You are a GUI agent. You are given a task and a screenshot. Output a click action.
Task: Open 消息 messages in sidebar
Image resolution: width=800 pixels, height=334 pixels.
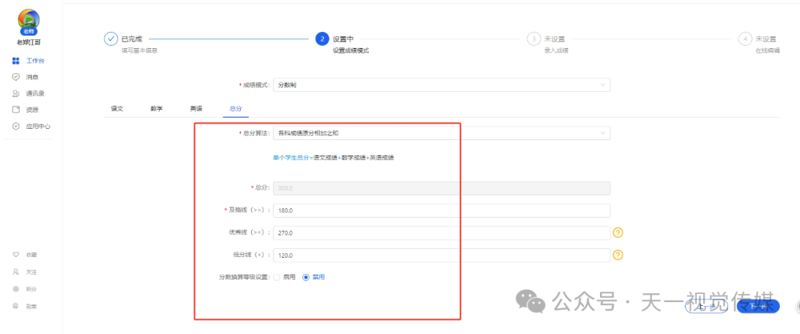(25, 77)
